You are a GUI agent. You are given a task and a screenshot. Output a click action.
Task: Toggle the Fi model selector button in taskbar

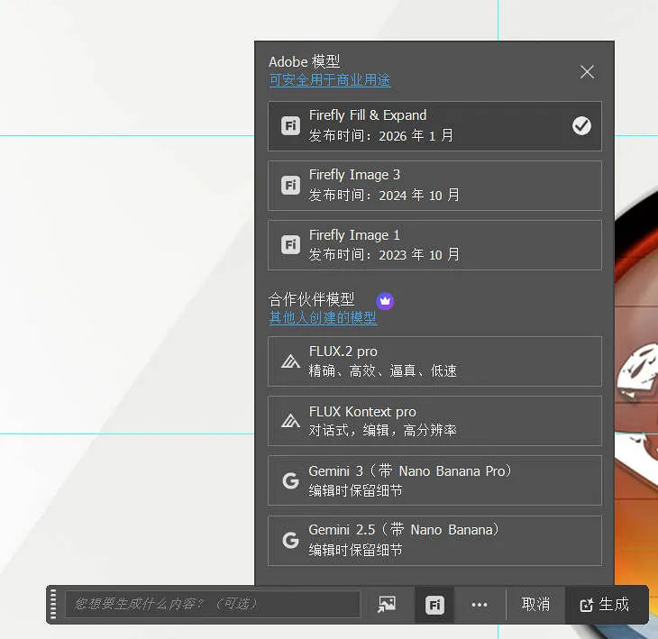tap(434, 605)
